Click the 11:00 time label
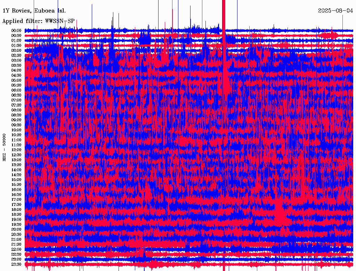 click(x=16, y=140)
